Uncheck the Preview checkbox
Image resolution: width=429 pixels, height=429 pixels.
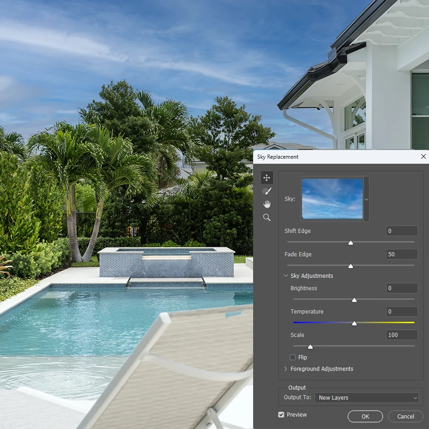pyautogui.click(x=282, y=415)
